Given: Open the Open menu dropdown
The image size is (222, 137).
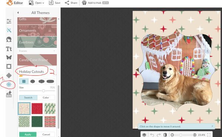Looking at the screenshot, I should 36,3.
